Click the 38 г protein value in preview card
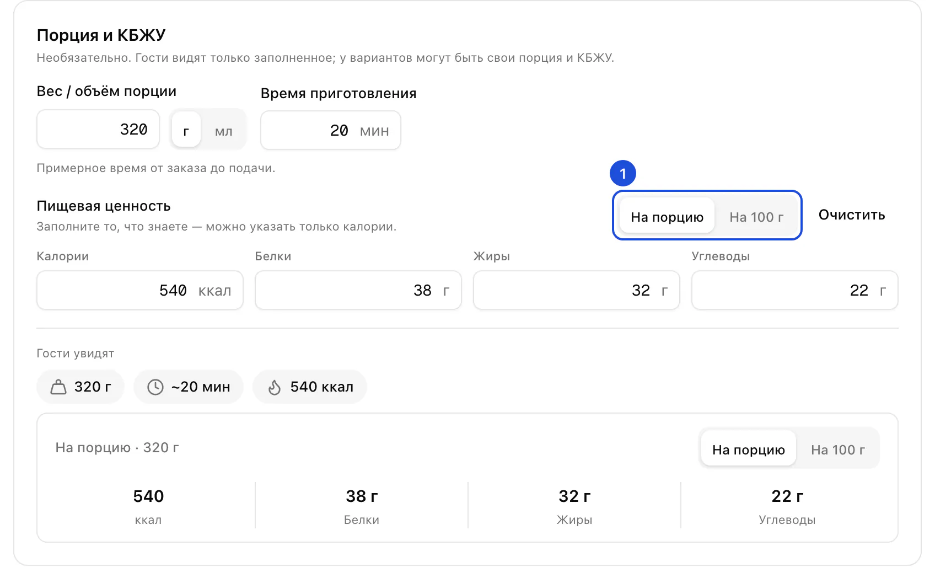Viewport: 935px width, 578px height. [x=362, y=496]
